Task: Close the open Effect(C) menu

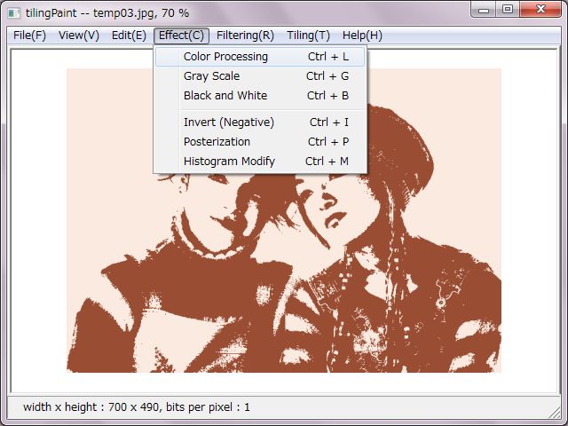Action: (181, 35)
